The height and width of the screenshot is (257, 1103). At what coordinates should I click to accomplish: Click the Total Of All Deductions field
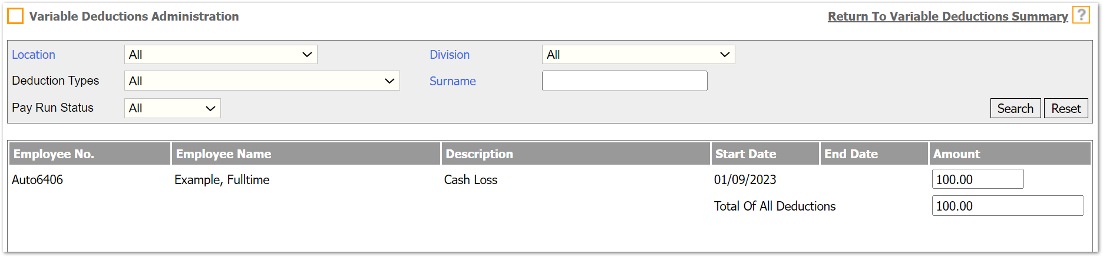click(1007, 206)
